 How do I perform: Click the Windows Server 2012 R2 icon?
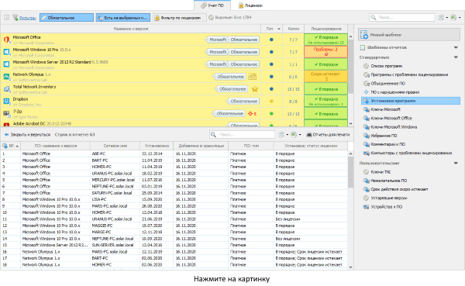coord(6,64)
